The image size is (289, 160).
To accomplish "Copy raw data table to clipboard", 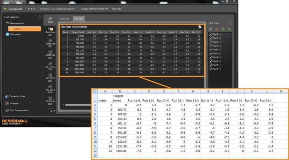I will click(x=200, y=27).
